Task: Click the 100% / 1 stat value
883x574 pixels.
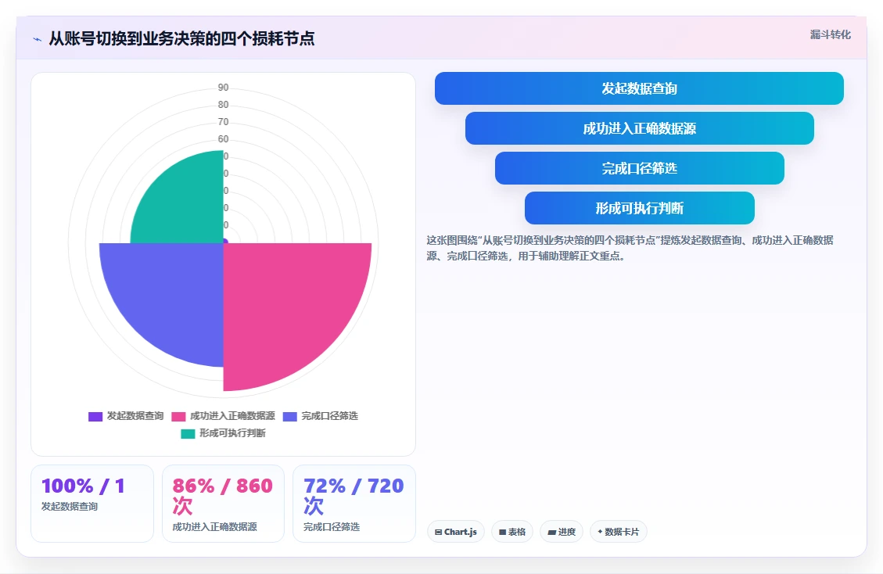Action: click(84, 486)
